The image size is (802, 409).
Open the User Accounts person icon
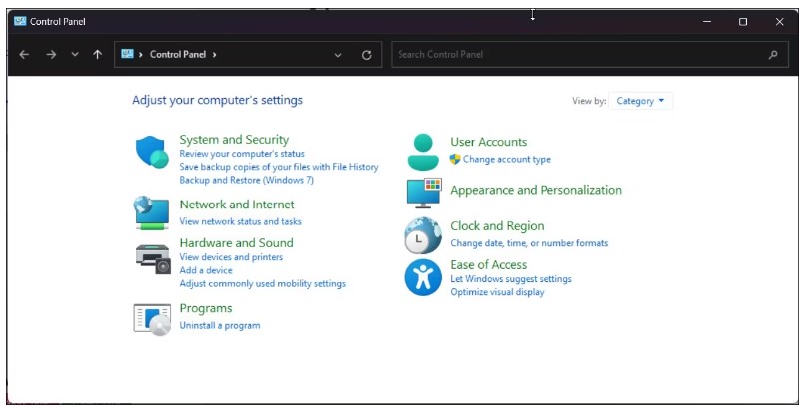click(423, 152)
